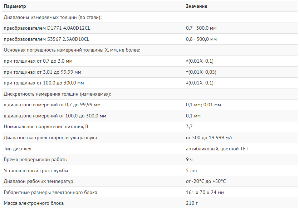
Task: Click the 'Дискретность измерения толщин (изменяемая)' row
Action: [58, 94]
